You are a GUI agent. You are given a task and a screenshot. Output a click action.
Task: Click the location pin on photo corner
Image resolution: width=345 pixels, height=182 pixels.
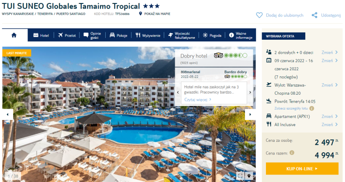249,176
